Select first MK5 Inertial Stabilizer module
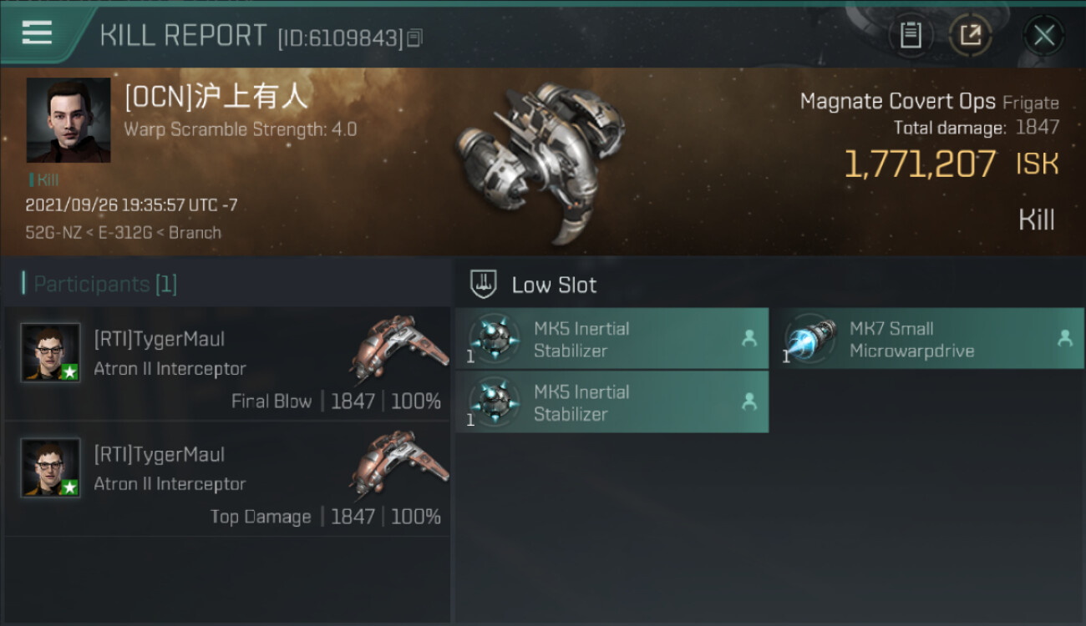This screenshot has width=1086, height=626. (x=612, y=339)
